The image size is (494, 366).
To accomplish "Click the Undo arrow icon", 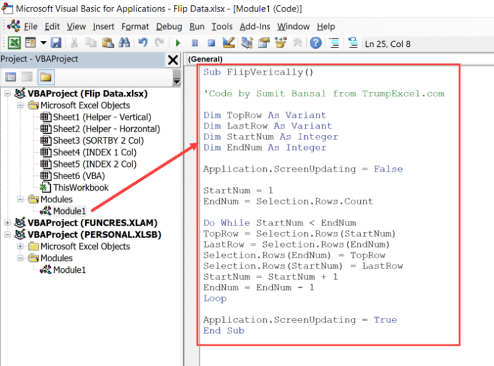I will pyautogui.click(x=143, y=43).
